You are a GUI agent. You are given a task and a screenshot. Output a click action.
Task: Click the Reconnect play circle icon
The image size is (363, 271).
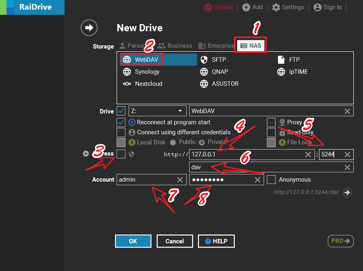coord(132,122)
